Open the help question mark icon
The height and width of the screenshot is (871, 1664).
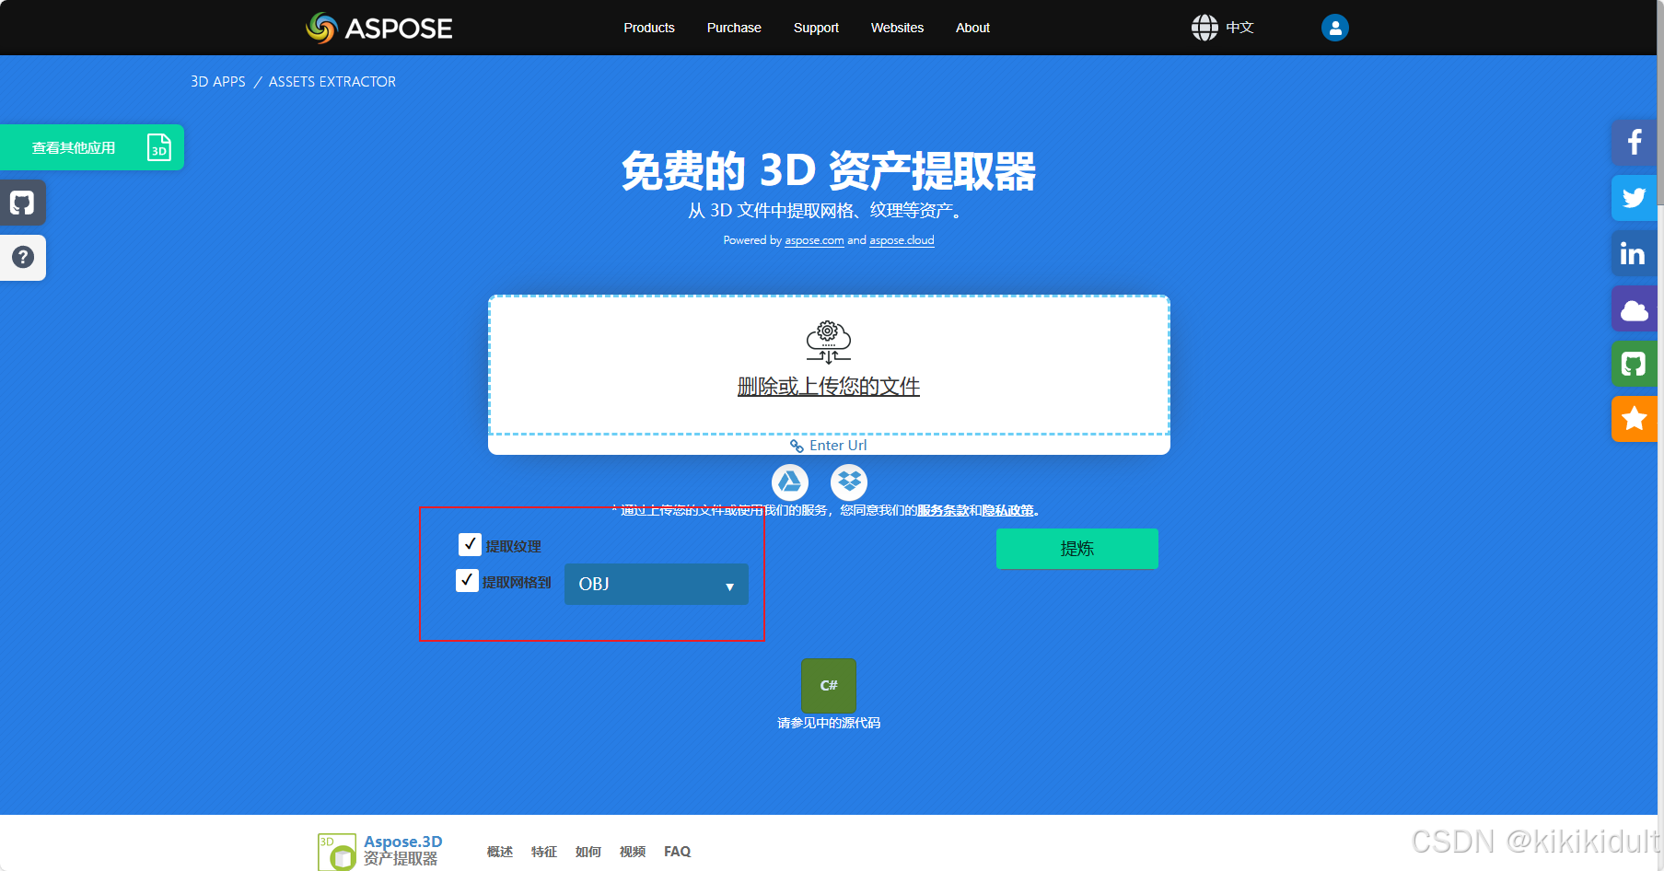22,258
